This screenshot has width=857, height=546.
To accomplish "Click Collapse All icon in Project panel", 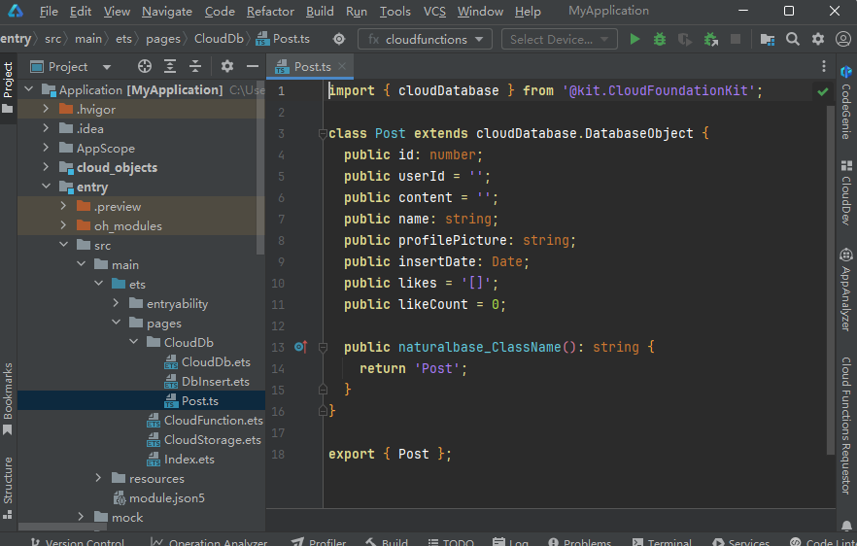I will (195, 66).
